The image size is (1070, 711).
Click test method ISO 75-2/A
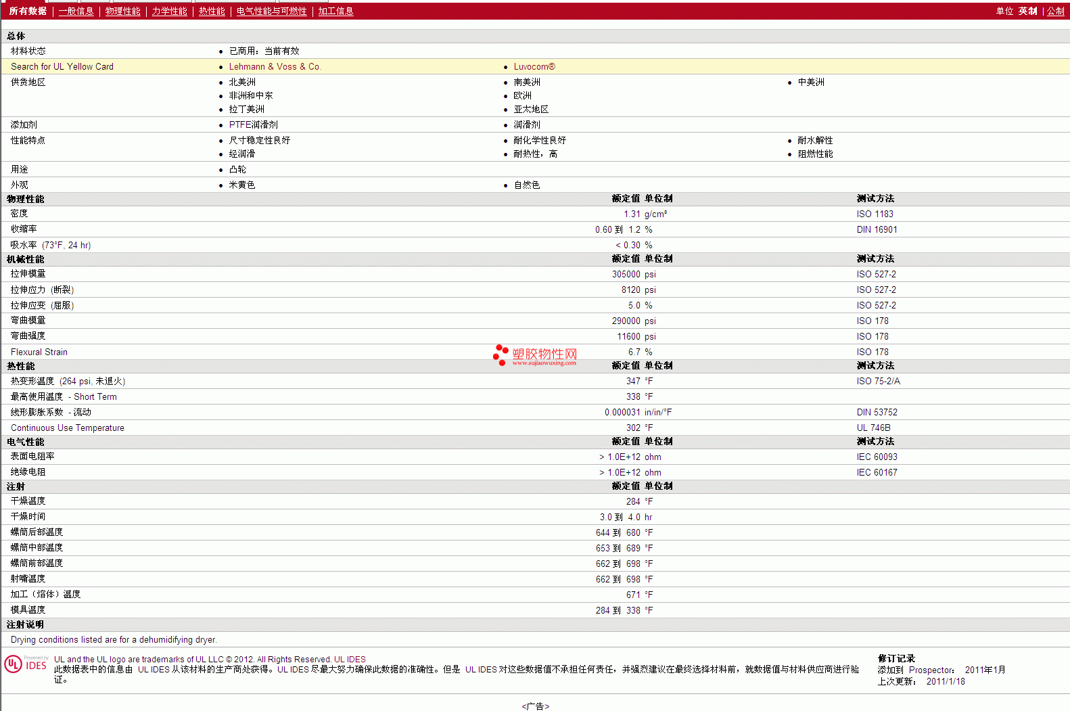click(x=879, y=381)
